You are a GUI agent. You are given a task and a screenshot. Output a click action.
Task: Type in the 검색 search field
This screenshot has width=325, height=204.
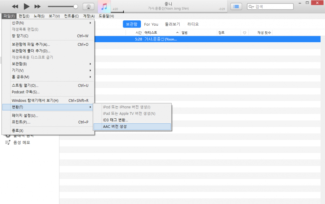coord(273,7)
